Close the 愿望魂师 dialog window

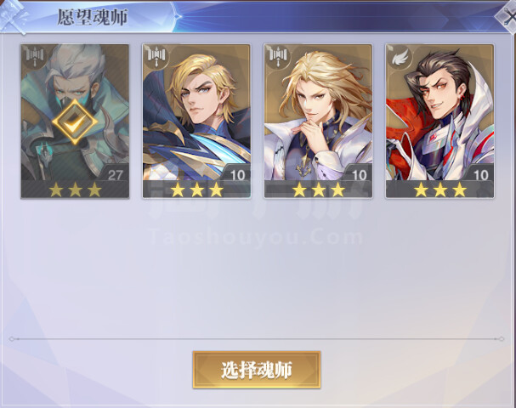(507, 18)
